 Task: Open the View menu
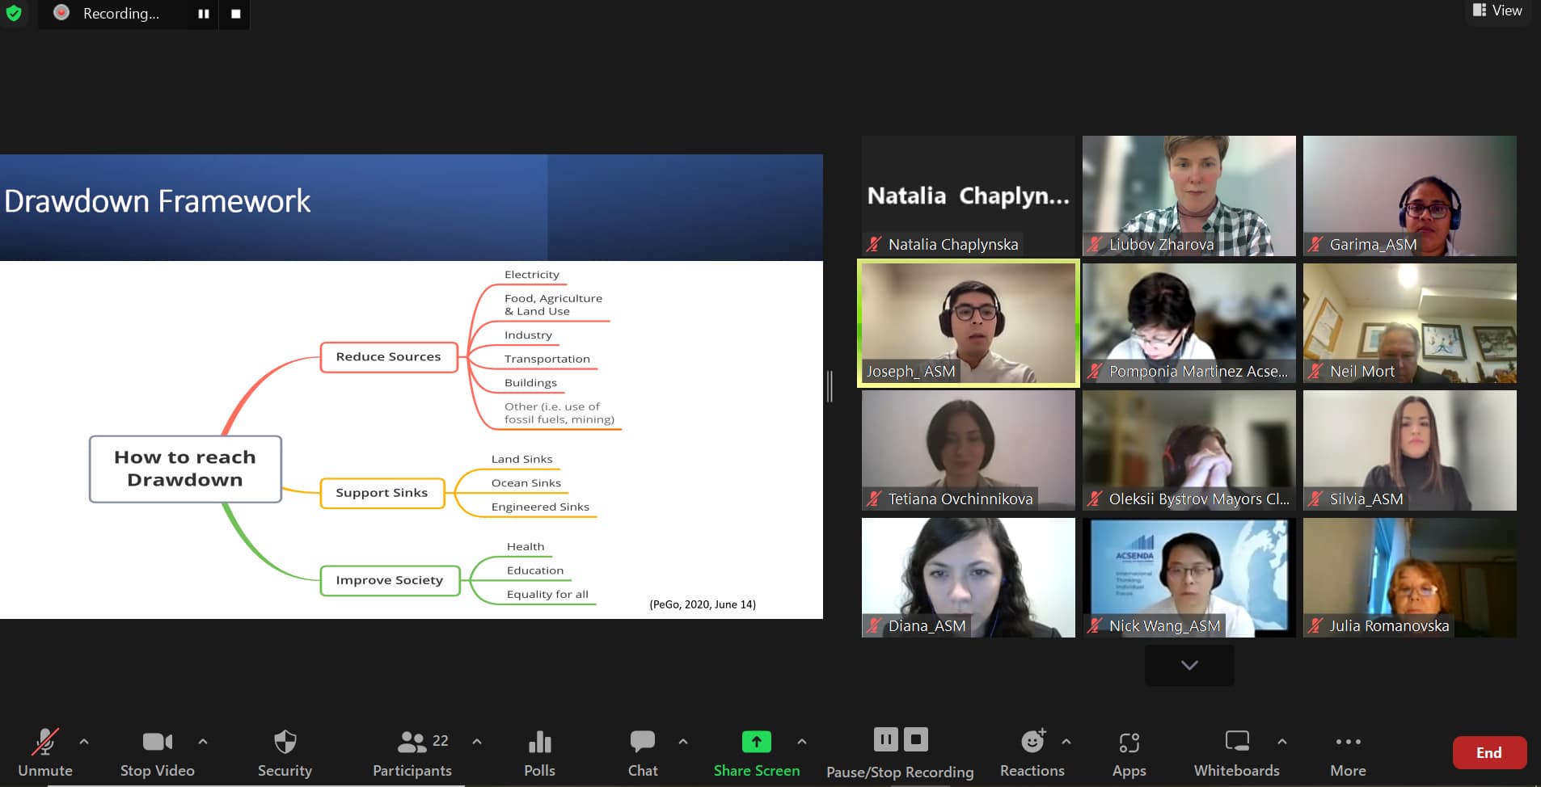[1497, 11]
